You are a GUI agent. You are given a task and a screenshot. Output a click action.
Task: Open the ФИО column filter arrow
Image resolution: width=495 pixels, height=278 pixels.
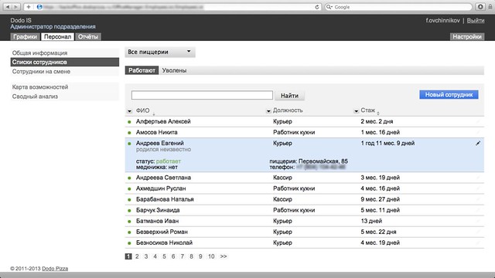point(129,111)
